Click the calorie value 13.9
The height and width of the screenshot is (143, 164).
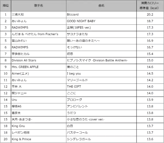point(150,100)
